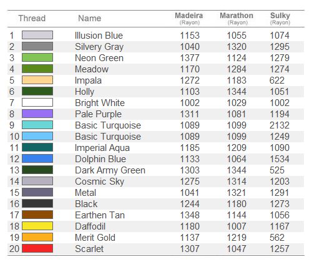Click the Sulky column header
This screenshot has height=262, width=312.
click(280, 19)
